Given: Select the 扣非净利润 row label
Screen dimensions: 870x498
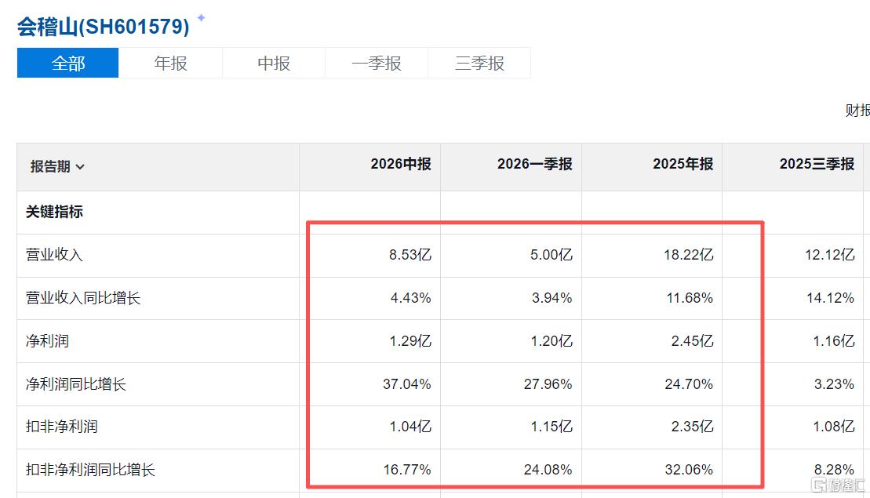Looking at the screenshot, I should [62, 427].
